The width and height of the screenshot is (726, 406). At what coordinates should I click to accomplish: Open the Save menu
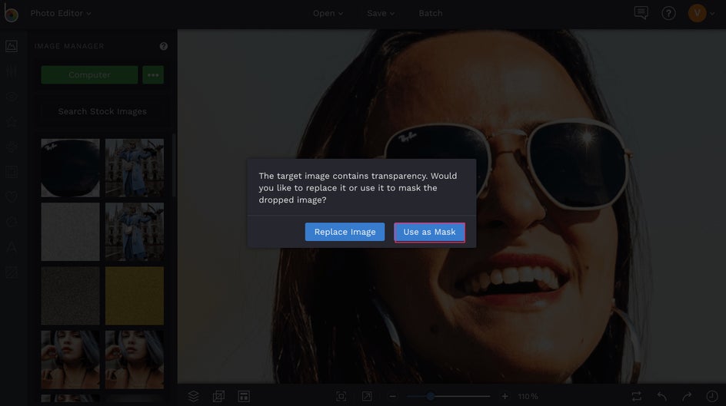[x=381, y=13]
